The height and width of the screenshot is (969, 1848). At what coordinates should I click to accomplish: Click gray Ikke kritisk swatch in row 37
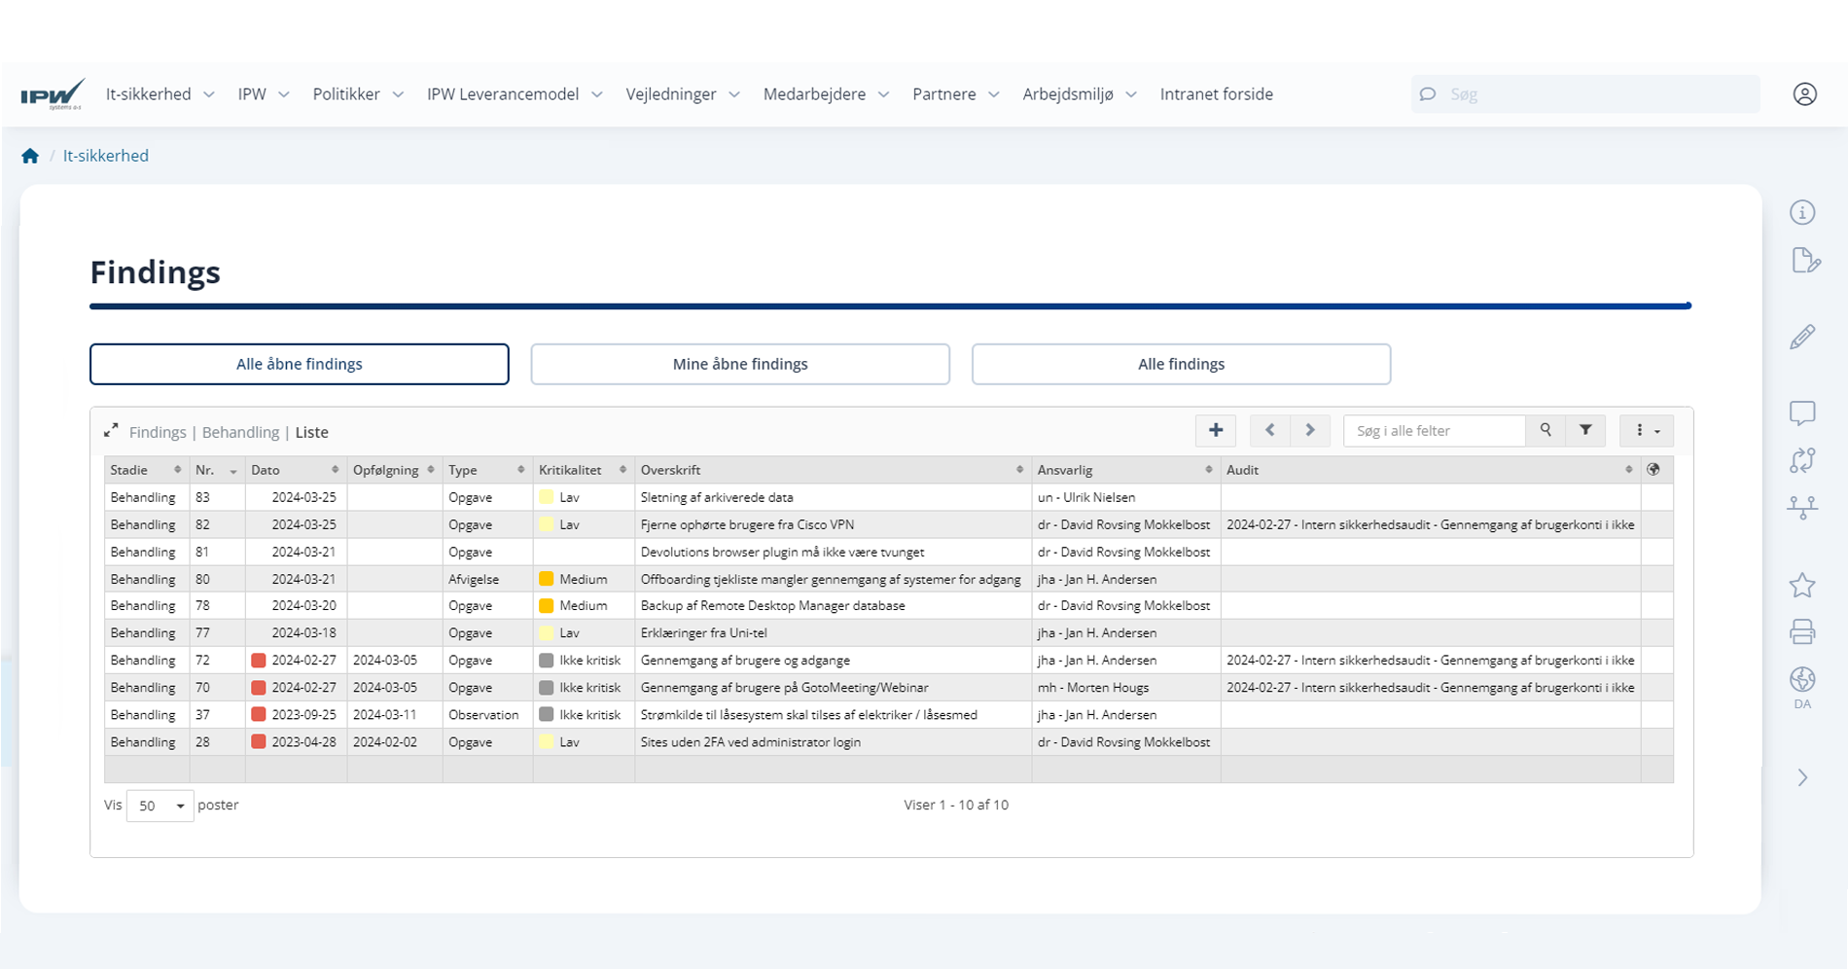[547, 715]
